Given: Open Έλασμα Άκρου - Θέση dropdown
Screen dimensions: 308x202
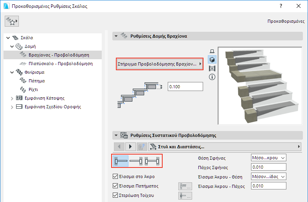Looking at the screenshot, I should (x=269, y=177).
